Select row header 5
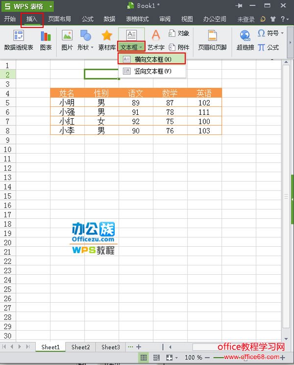Screen dimensions: 294x365 (x=8, y=103)
